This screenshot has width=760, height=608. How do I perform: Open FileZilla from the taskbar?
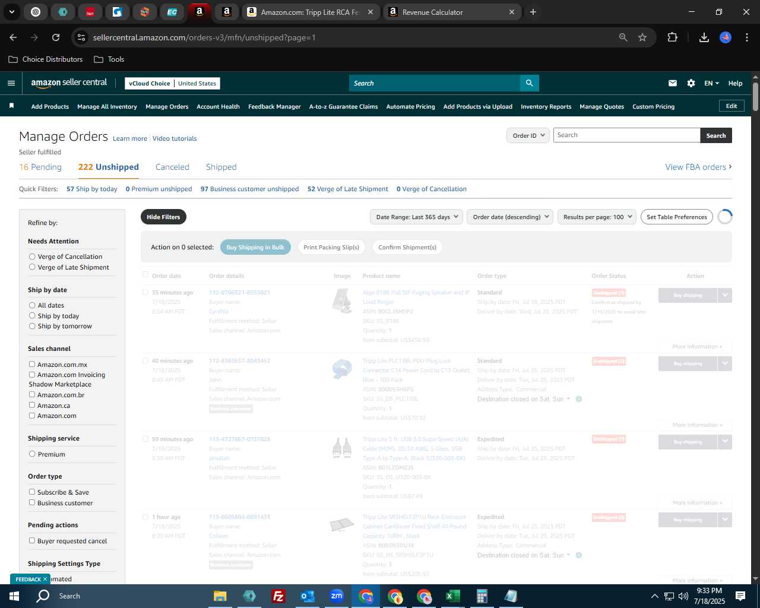click(278, 596)
